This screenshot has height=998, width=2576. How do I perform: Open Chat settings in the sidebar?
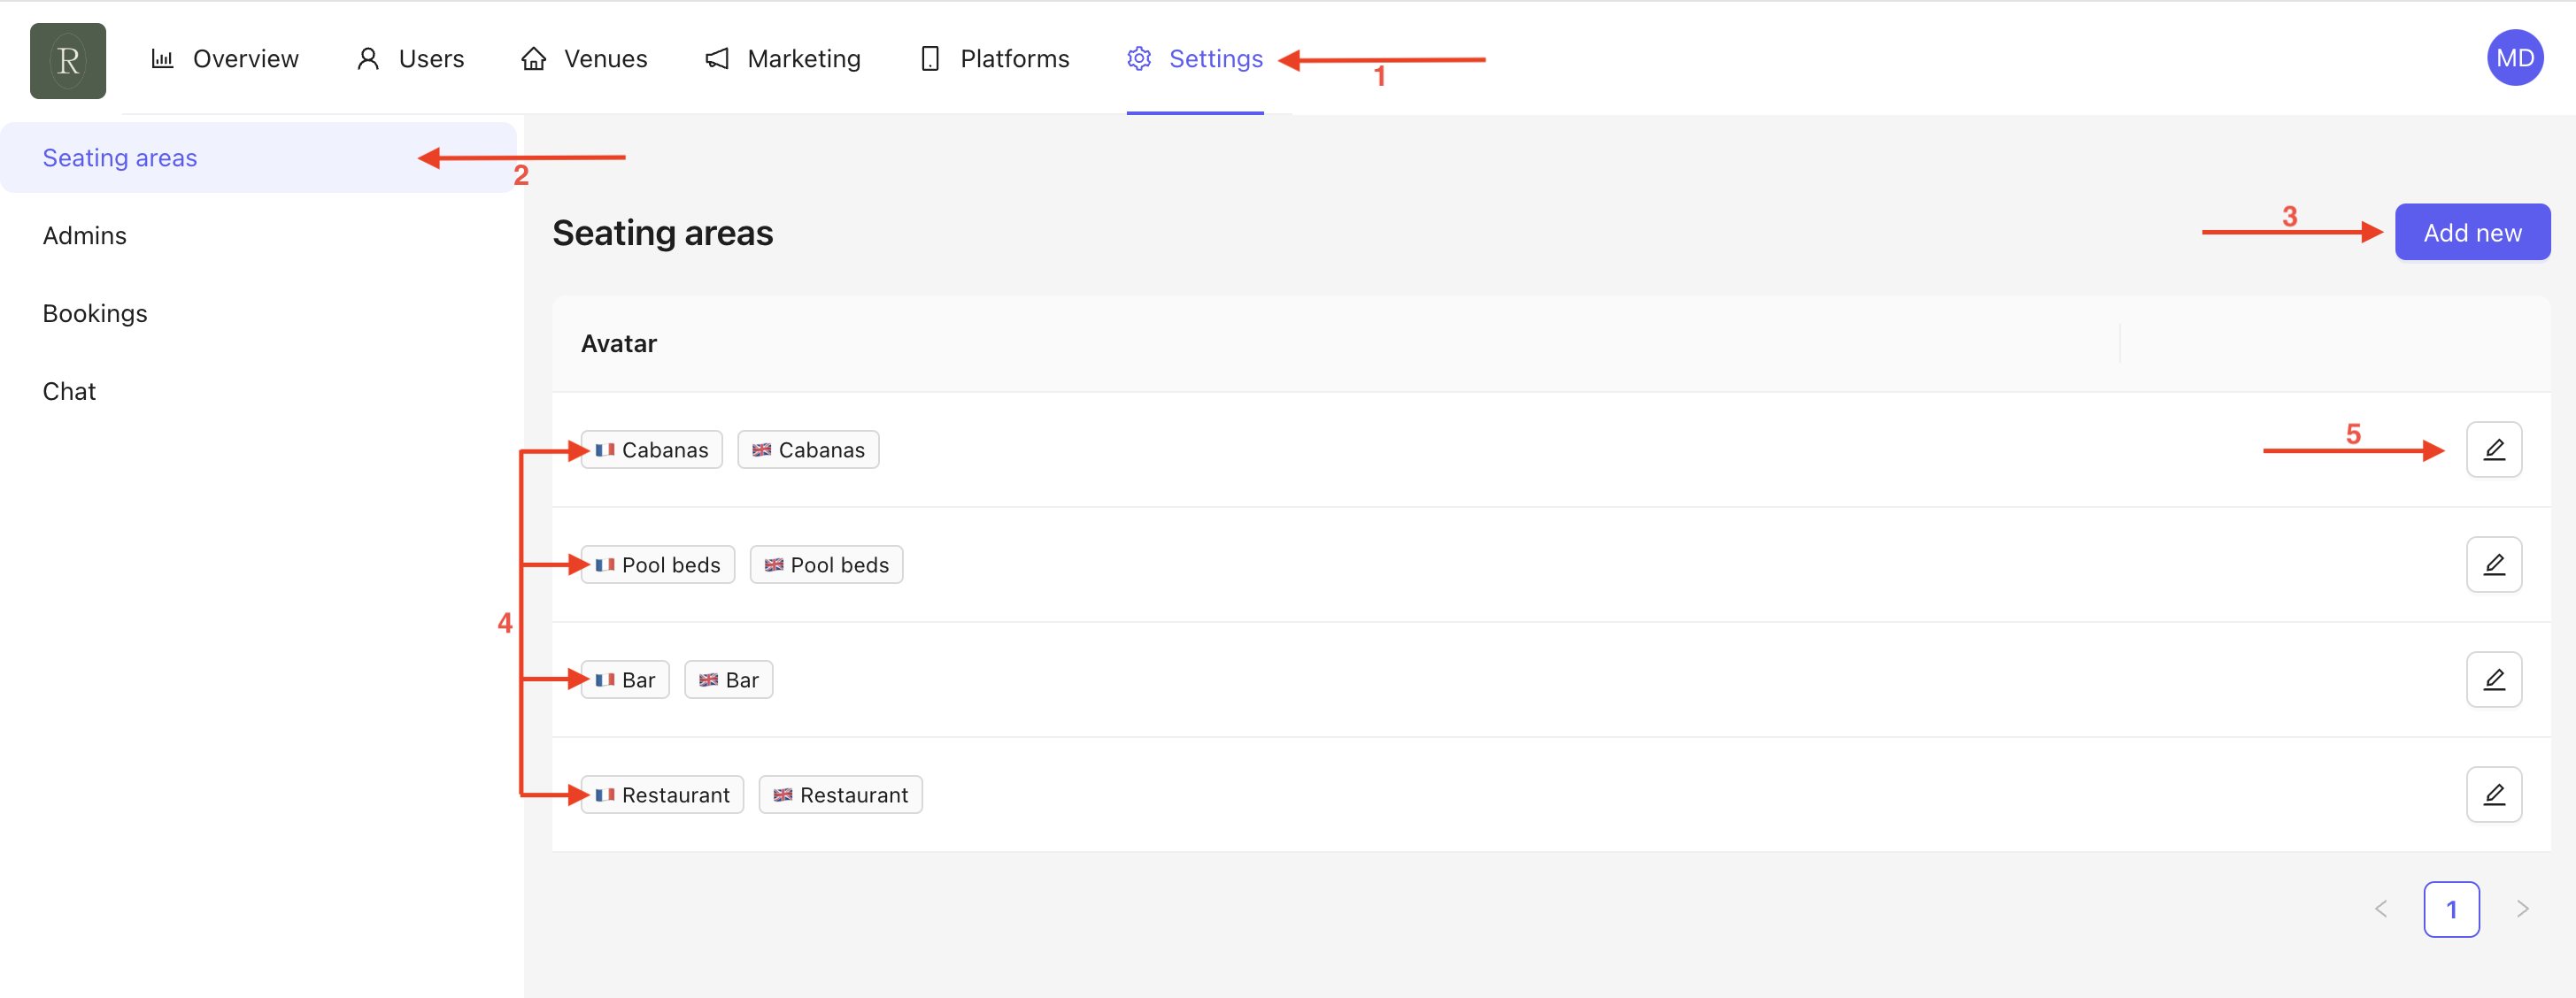(x=69, y=392)
